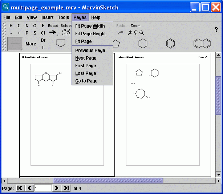Open the Insert menu
Image resolution: width=223 pixels, height=194 pixels.
pos(47,17)
